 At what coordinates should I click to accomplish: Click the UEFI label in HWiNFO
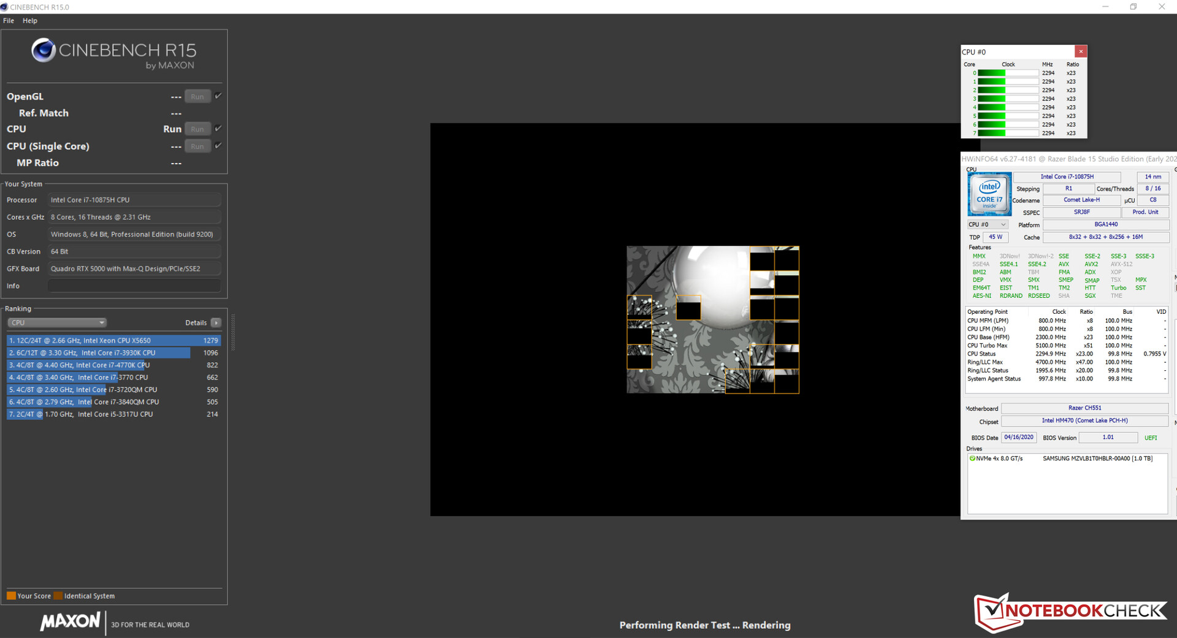tap(1151, 438)
